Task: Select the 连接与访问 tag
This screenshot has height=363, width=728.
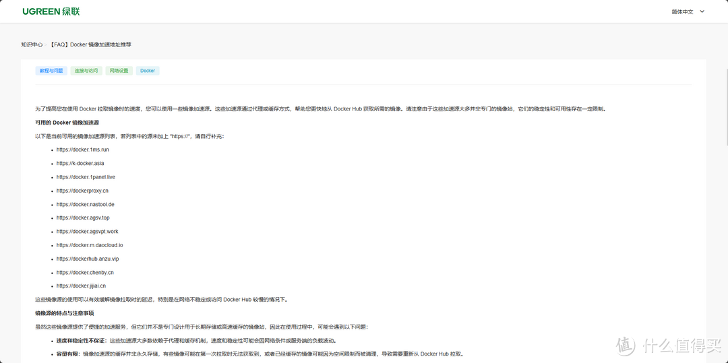Action: pos(86,71)
